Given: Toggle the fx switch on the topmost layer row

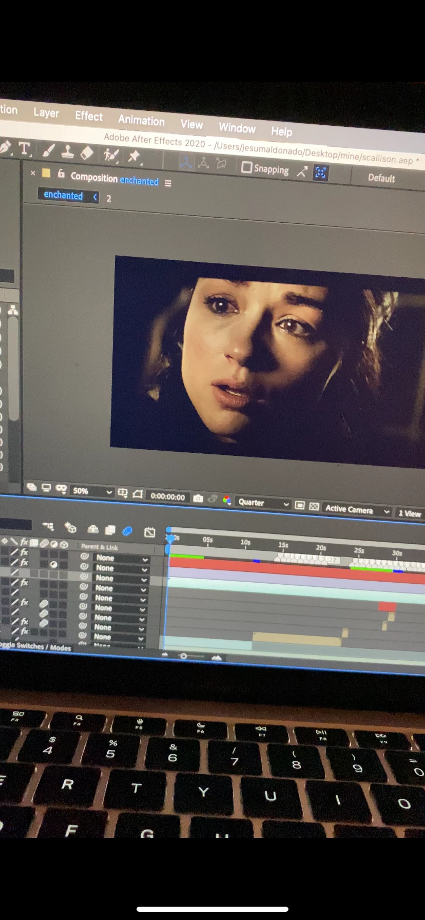Looking at the screenshot, I should pyautogui.click(x=24, y=552).
